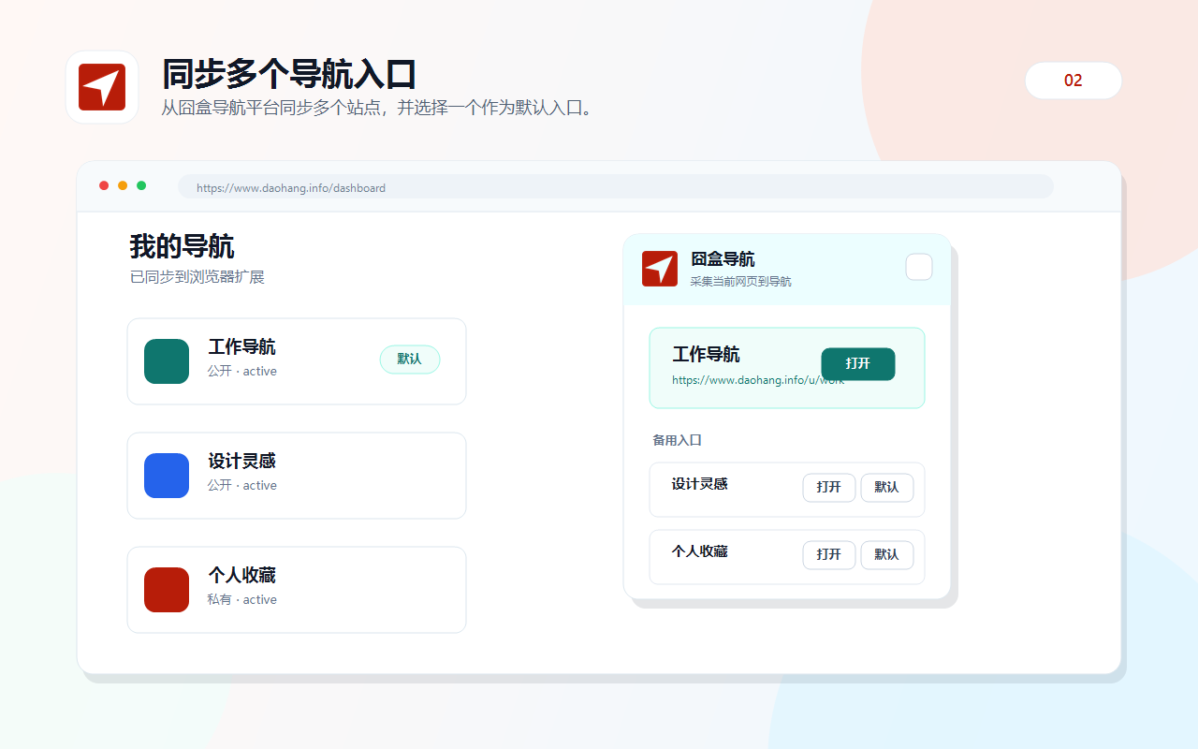The image size is (1198, 749).
Task: Click the 个人收藏 title in the left list
Action: tap(241, 576)
